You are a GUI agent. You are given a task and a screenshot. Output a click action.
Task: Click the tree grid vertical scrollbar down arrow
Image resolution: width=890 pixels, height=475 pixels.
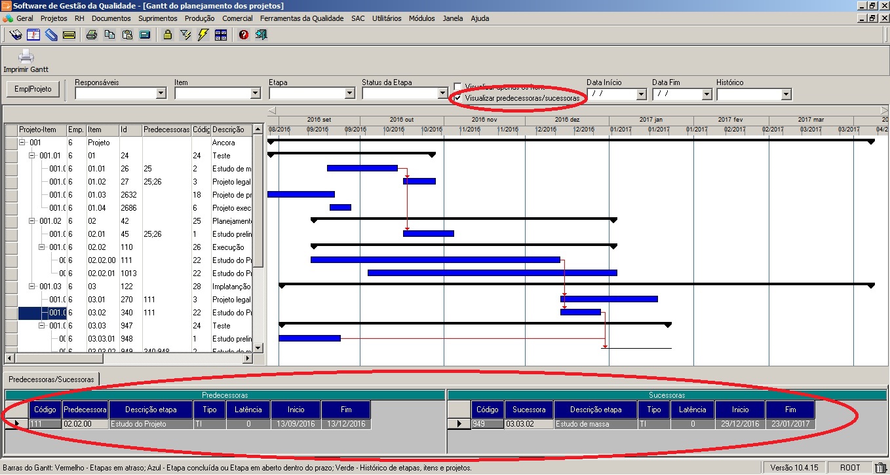[x=258, y=347]
